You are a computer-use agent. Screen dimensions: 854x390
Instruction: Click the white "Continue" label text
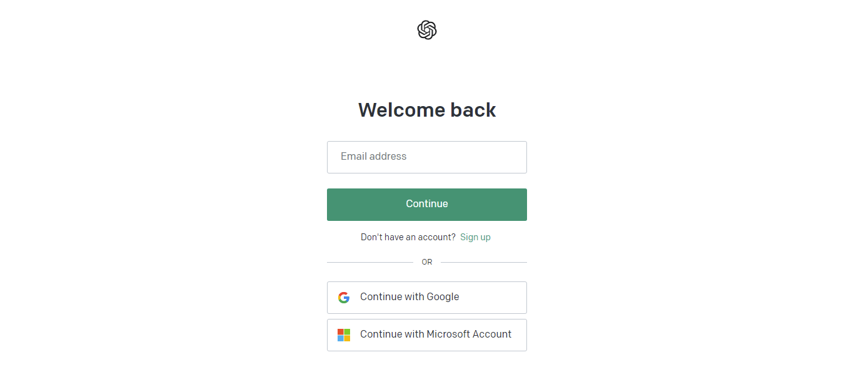(x=427, y=204)
